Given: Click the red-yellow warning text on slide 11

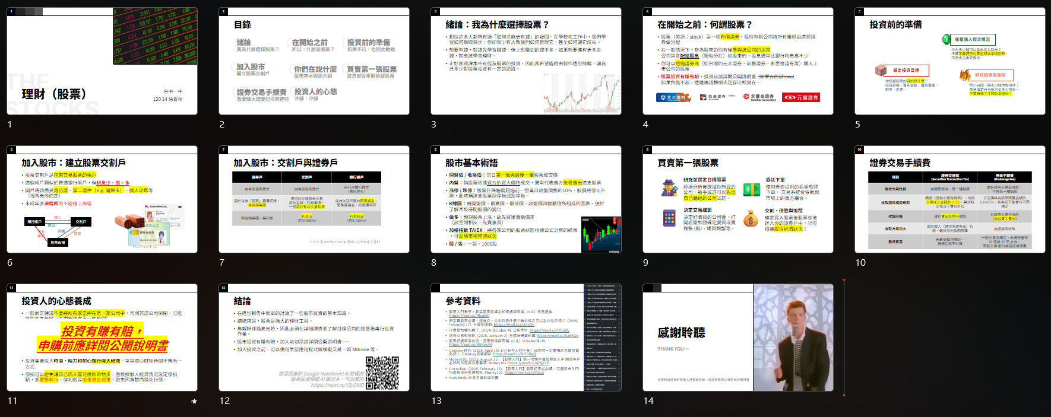Looking at the screenshot, I should point(103,338).
